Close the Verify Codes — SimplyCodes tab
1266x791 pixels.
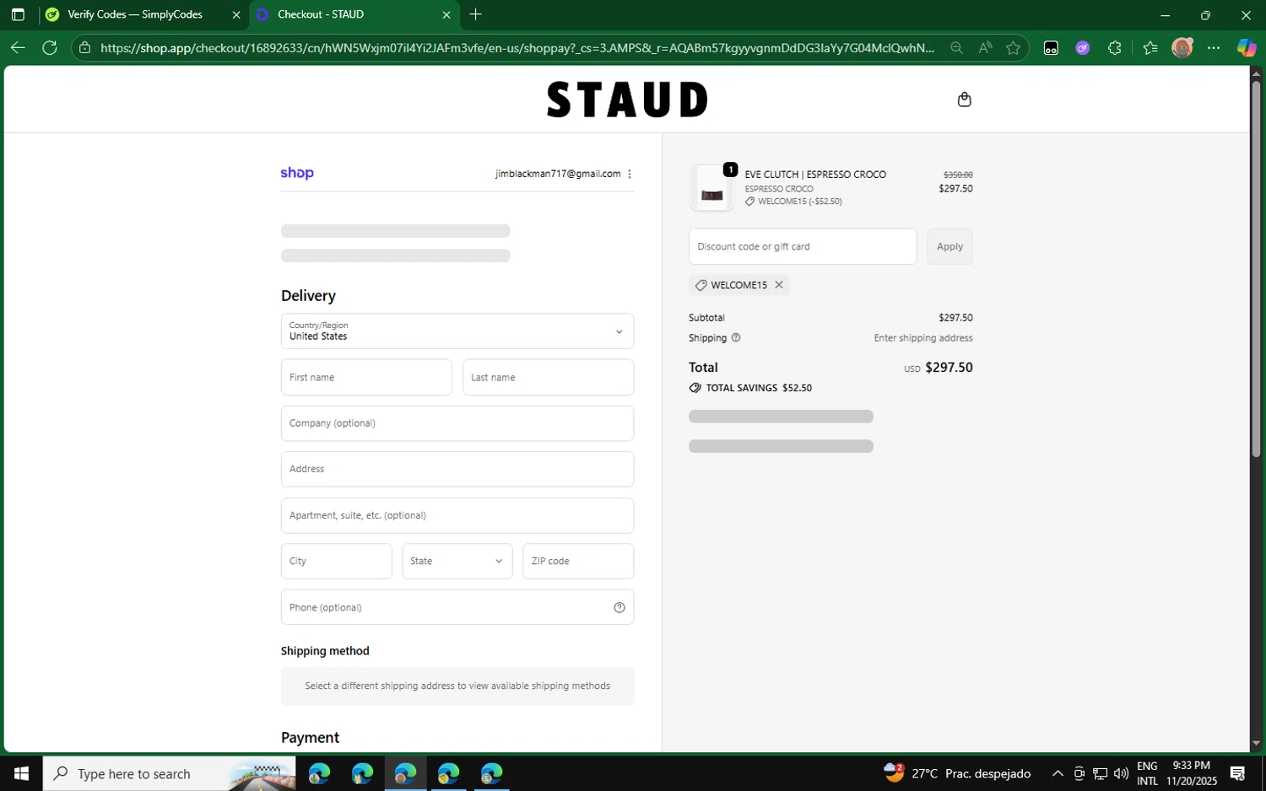click(236, 14)
